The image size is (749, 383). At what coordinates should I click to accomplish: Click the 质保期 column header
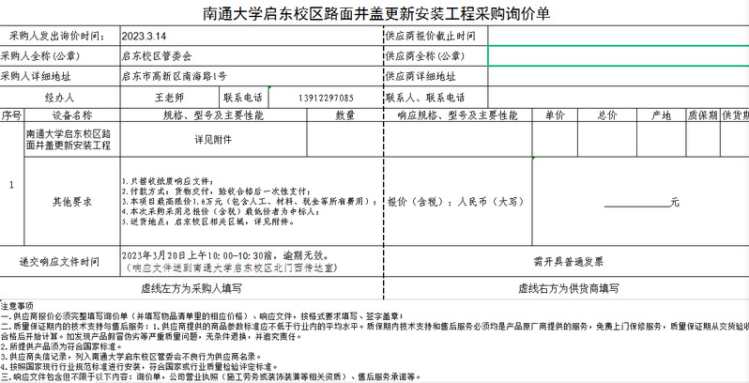(703, 115)
